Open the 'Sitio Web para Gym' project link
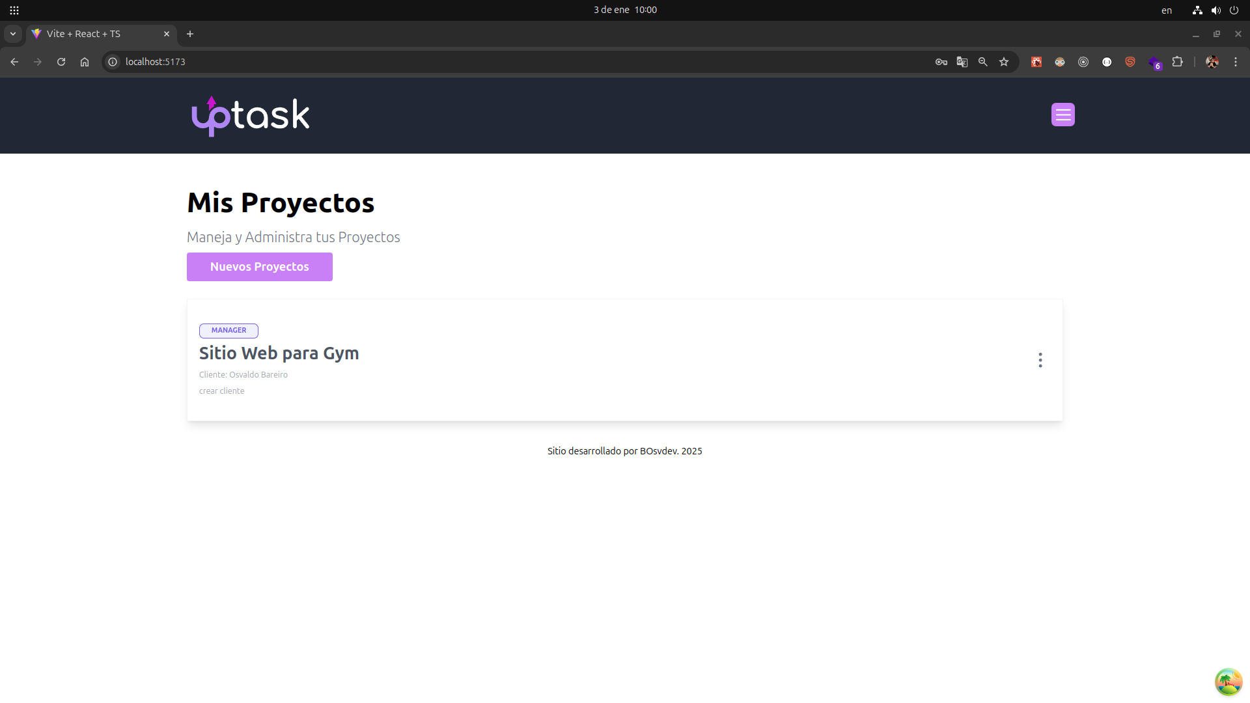The height and width of the screenshot is (703, 1250). tap(279, 353)
